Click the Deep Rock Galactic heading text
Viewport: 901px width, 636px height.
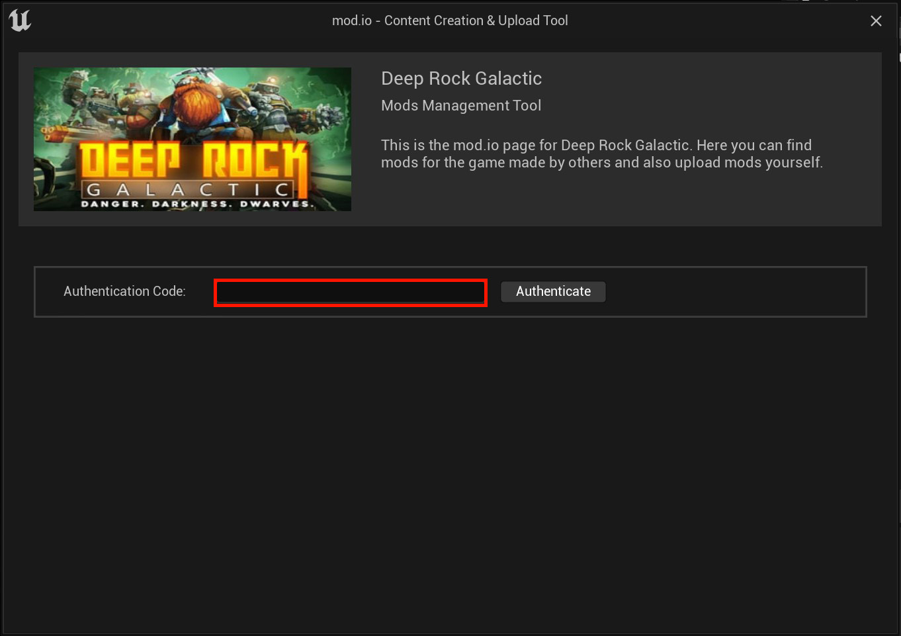tap(461, 79)
